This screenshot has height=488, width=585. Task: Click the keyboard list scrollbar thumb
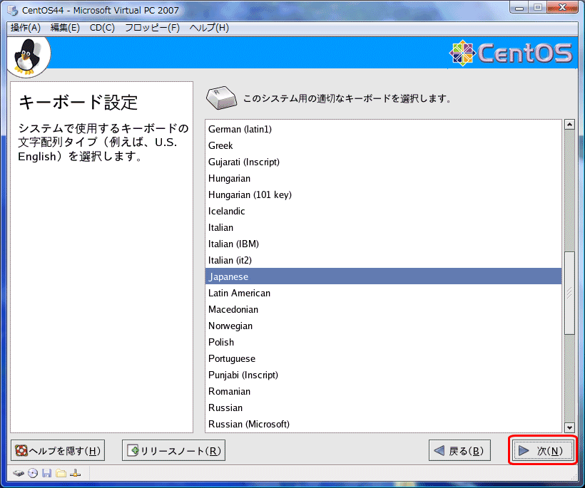[569, 294]
